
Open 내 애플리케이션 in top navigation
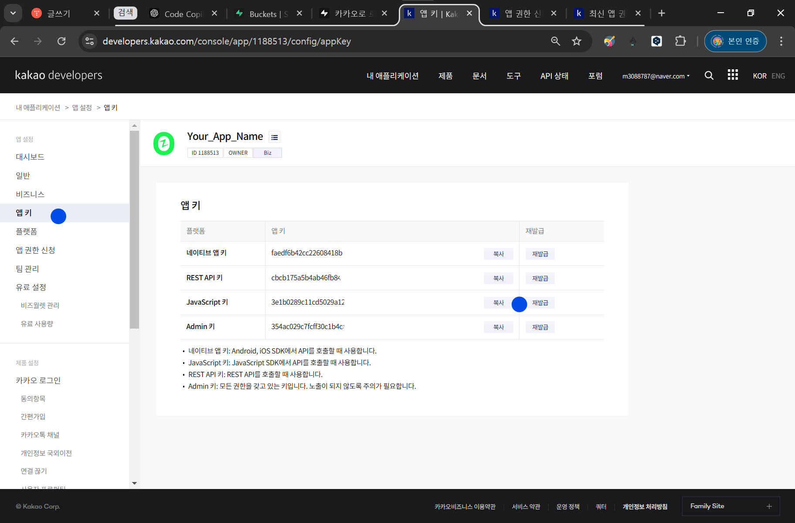click(392, 76)
